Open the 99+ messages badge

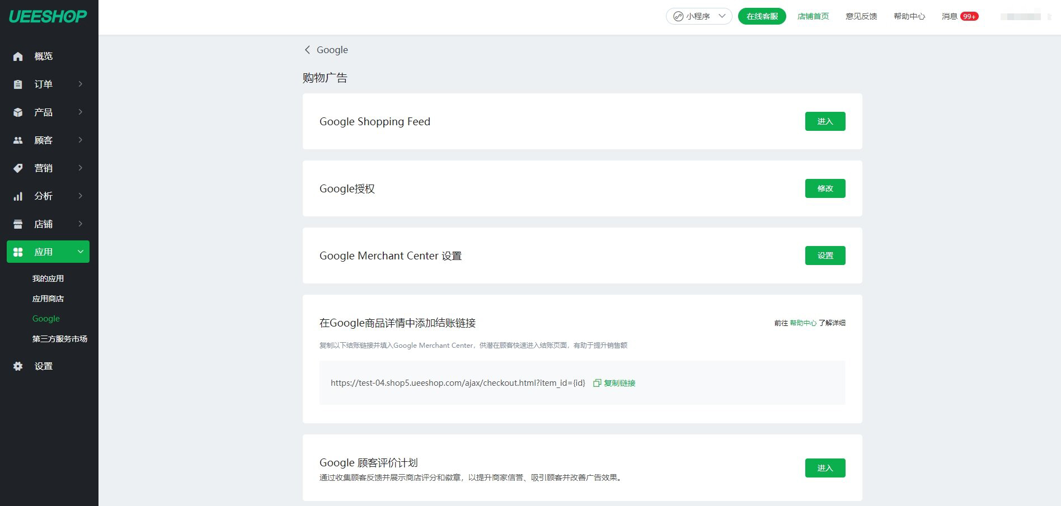(969, 16)
